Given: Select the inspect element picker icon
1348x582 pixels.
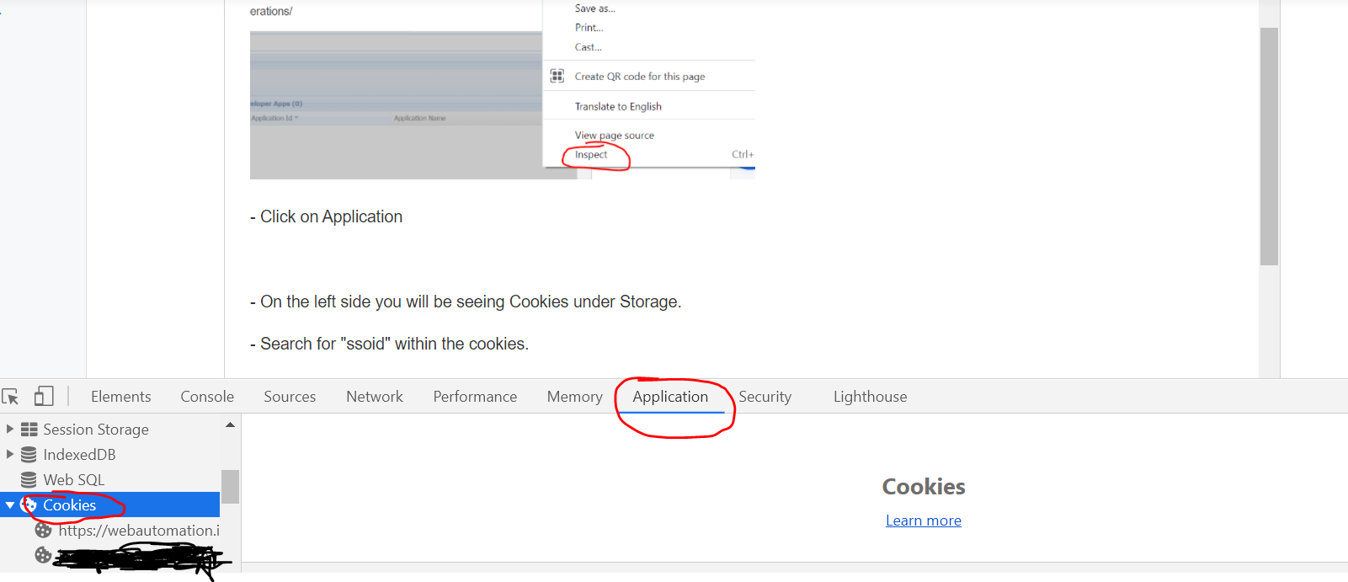Looking at the screenshot, I should [x=10, y=397].
